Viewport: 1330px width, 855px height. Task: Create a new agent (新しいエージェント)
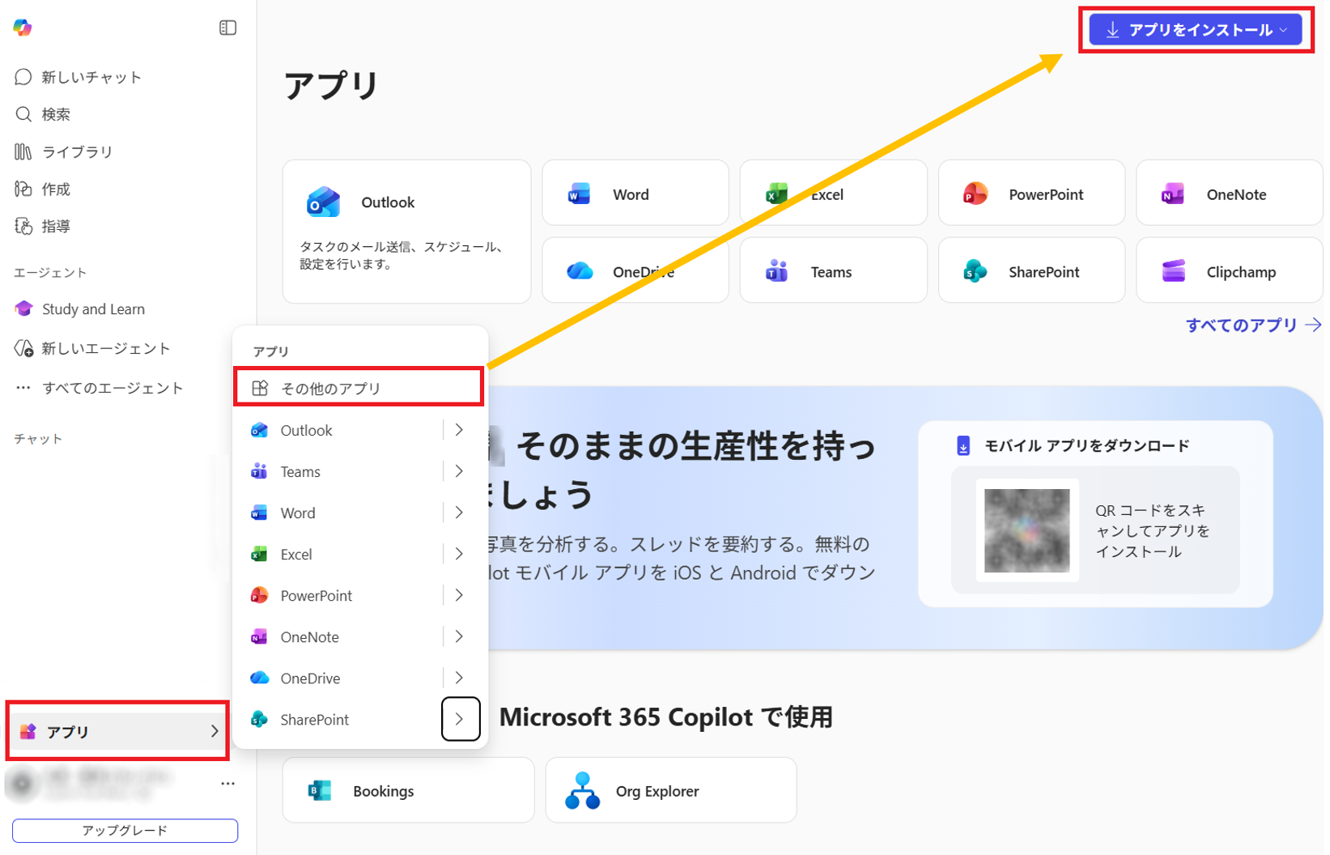pos(92,348)
